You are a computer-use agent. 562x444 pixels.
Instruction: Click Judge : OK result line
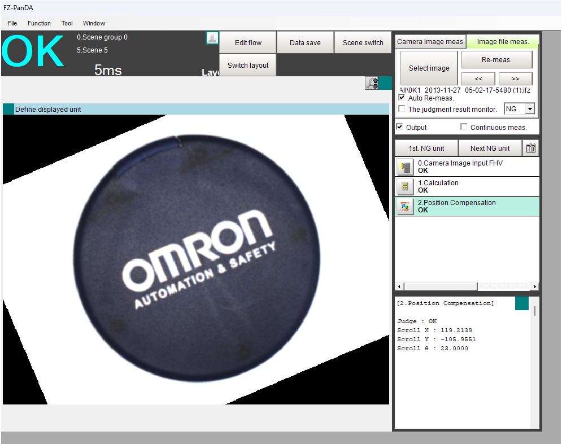[417, 321]
